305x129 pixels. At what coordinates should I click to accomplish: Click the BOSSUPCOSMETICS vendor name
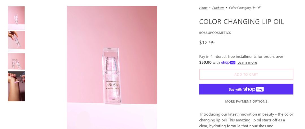click(215, 33)
